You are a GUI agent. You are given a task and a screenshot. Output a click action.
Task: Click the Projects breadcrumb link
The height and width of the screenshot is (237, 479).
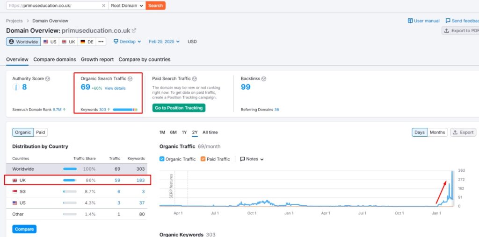[x=15, y=21]
